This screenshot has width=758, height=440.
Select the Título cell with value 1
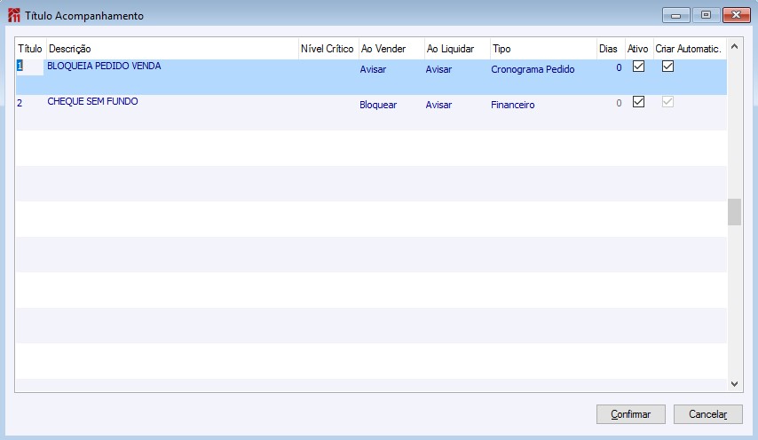pos(30,67)
